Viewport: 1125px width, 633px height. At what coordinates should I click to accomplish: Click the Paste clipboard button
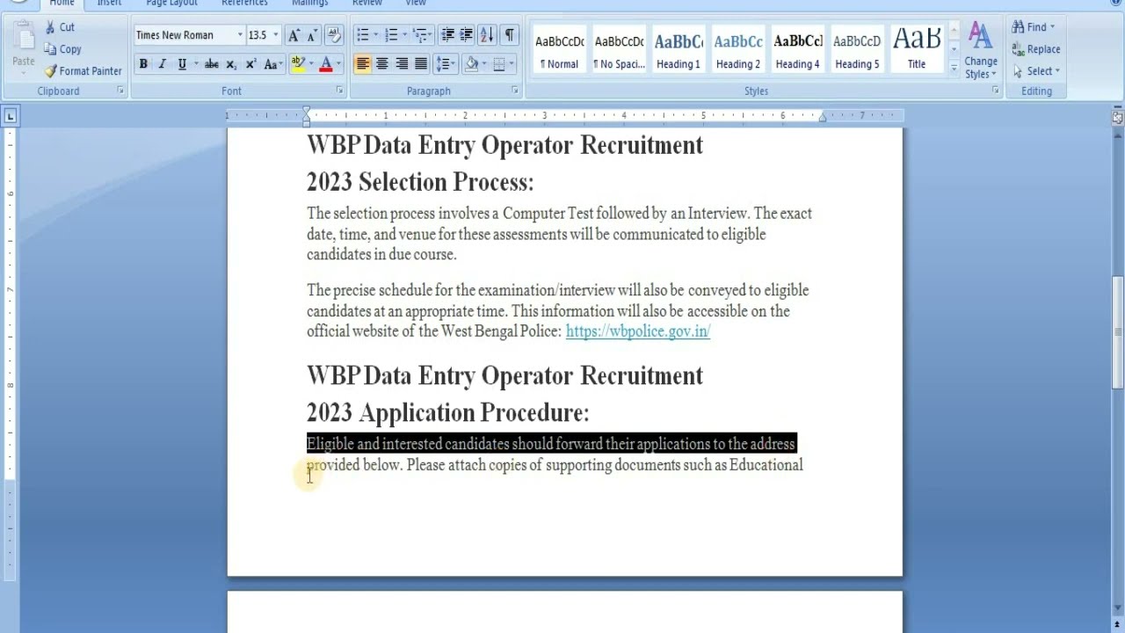coord(24,48)
